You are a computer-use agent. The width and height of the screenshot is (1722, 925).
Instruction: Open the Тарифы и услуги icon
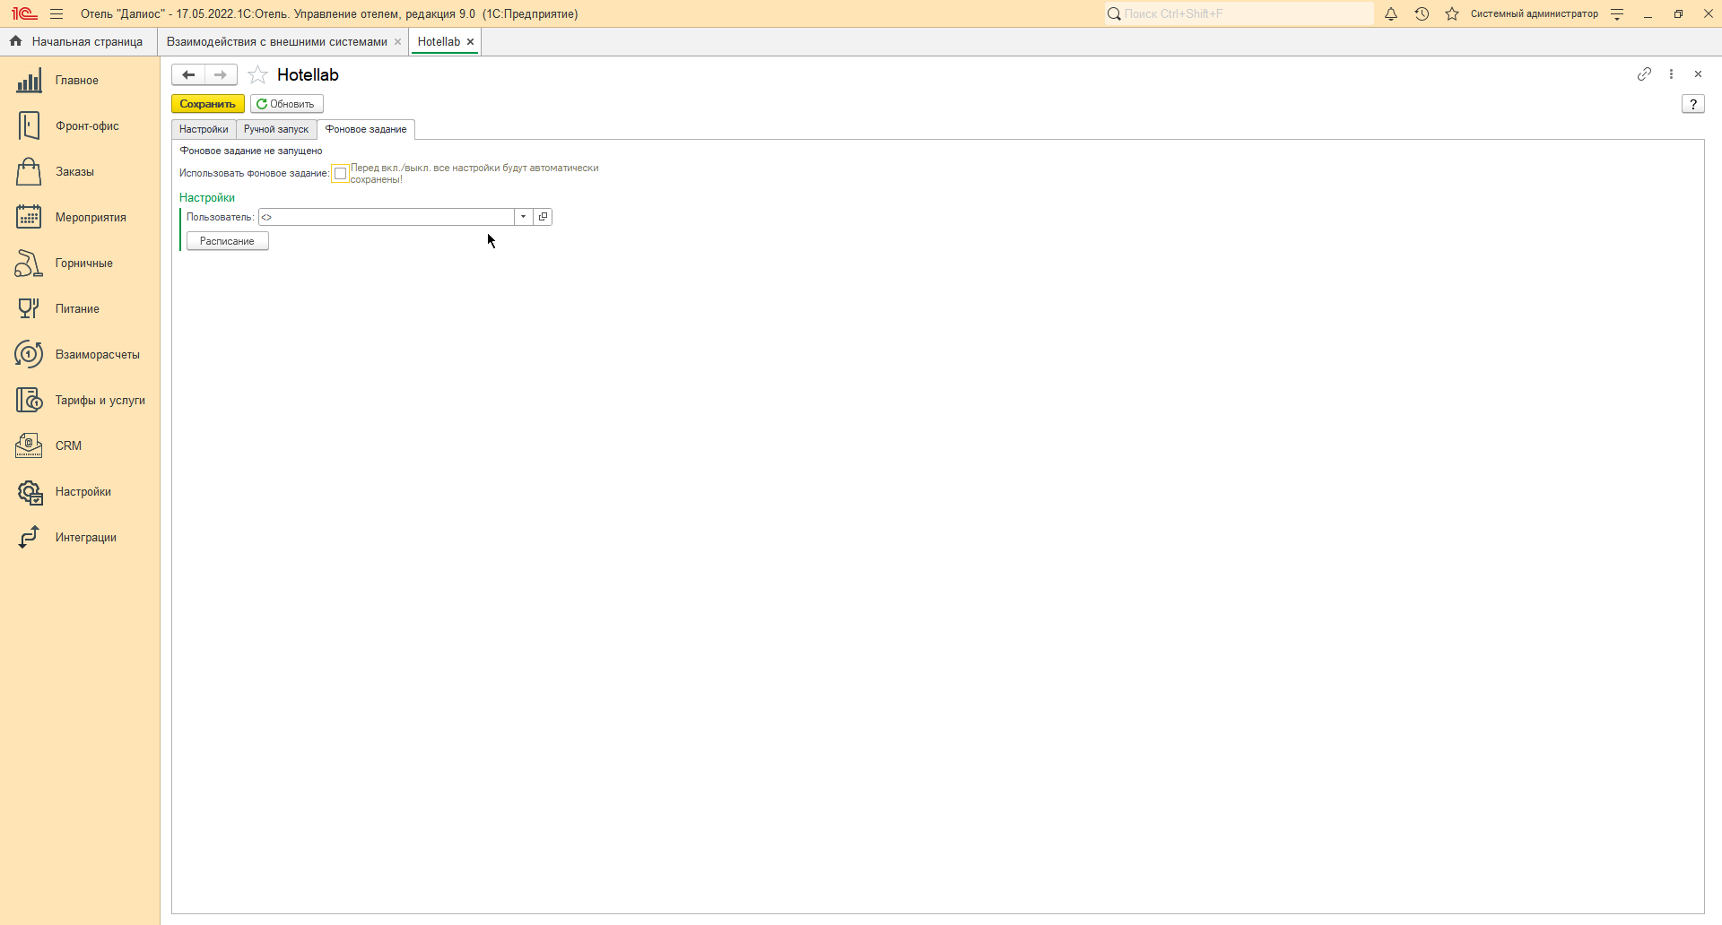click(x=29, y=401)
